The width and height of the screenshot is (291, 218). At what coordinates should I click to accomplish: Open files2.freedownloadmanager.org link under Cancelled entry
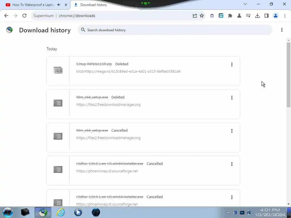[x=108, y=138]
